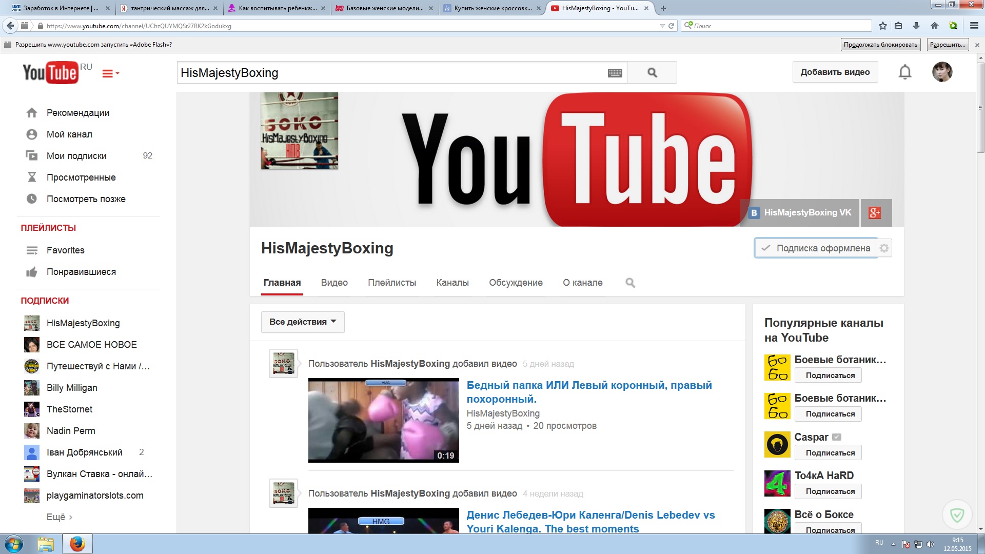Open the Бедный папка video thumbnail

(x=383, y=420)
